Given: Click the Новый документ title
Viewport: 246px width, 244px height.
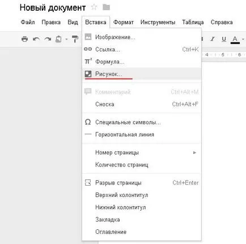Looking at the screenshot, I should click(53, 8).
